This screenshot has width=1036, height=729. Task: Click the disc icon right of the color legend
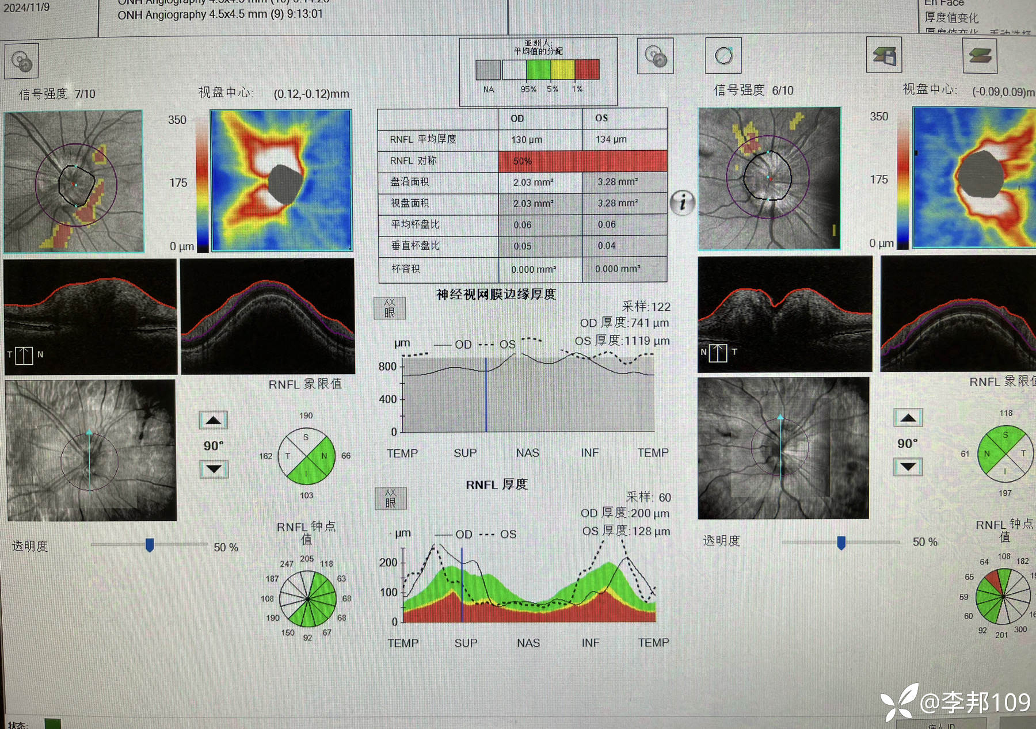click(x=655, y=56)
